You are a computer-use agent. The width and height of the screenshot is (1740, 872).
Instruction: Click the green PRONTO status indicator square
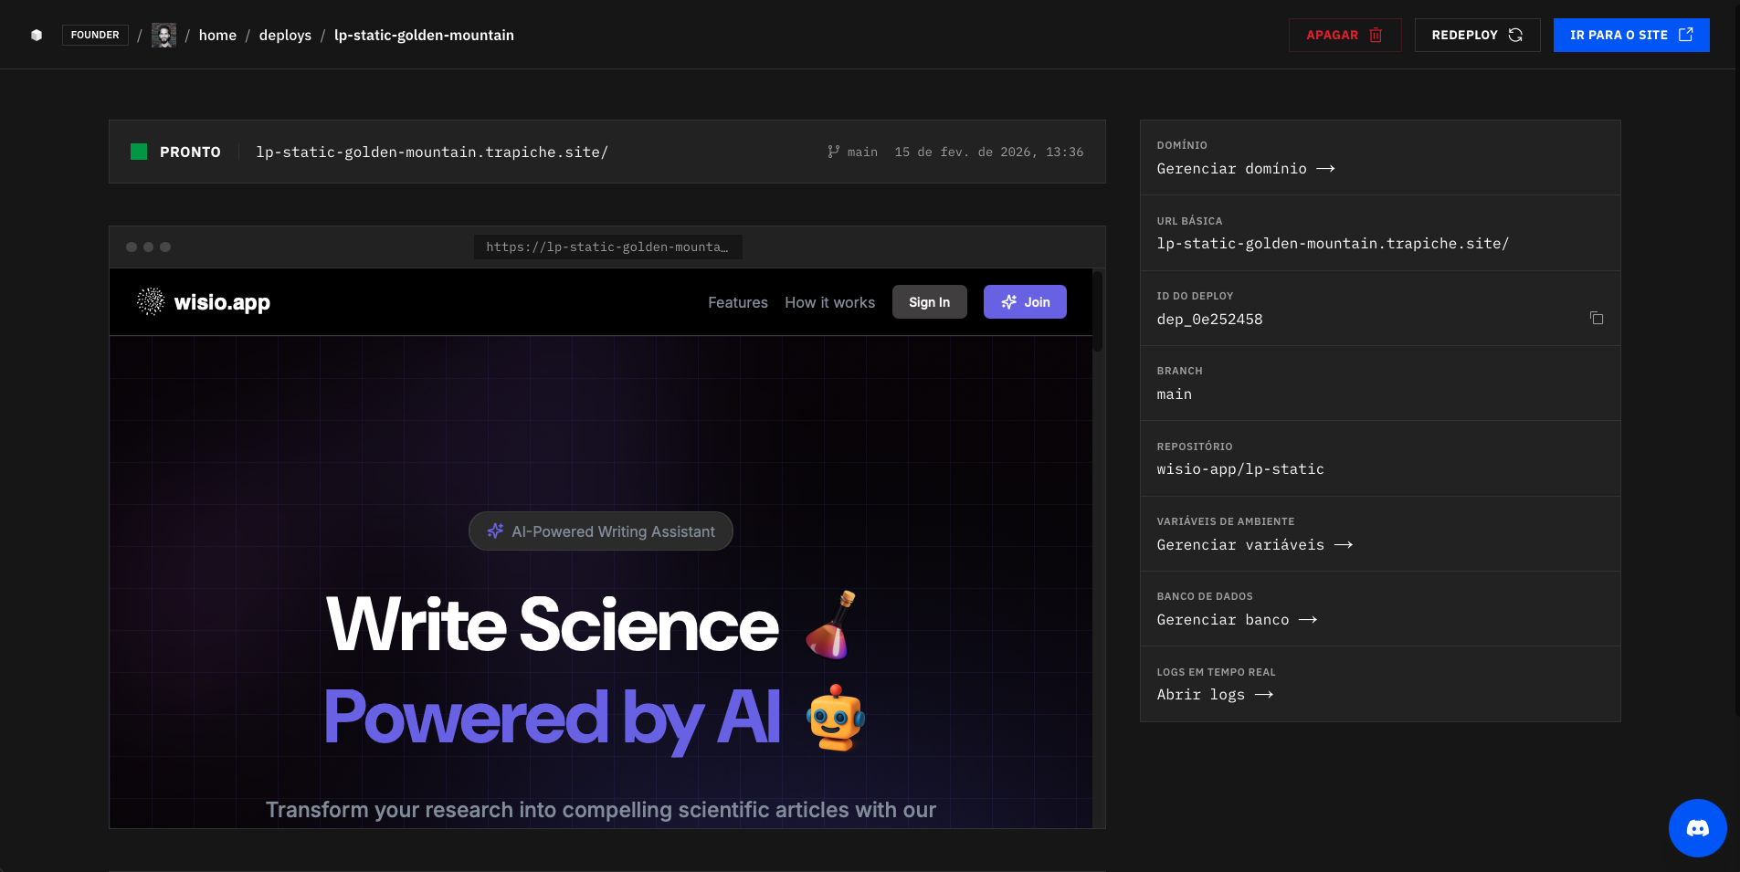click(139, 152)
